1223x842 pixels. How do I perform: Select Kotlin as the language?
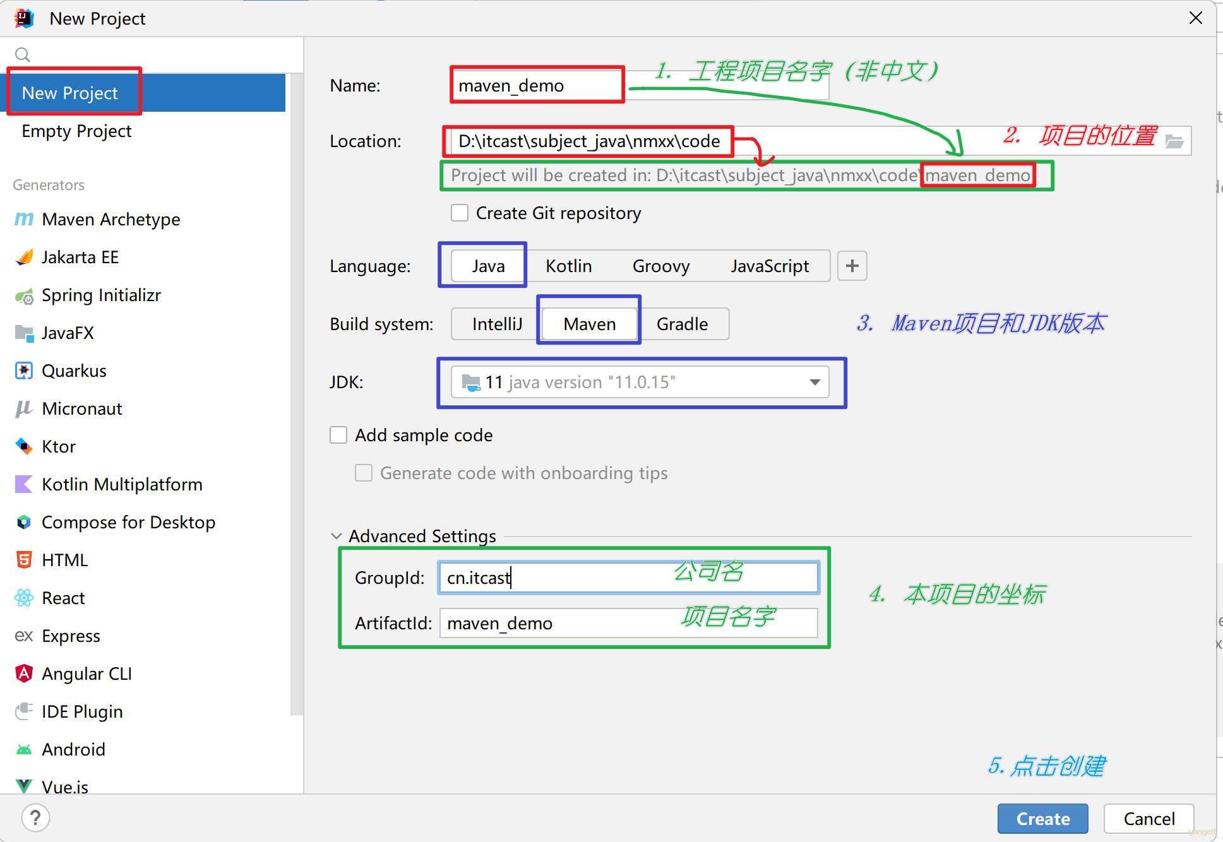[568, 266]
